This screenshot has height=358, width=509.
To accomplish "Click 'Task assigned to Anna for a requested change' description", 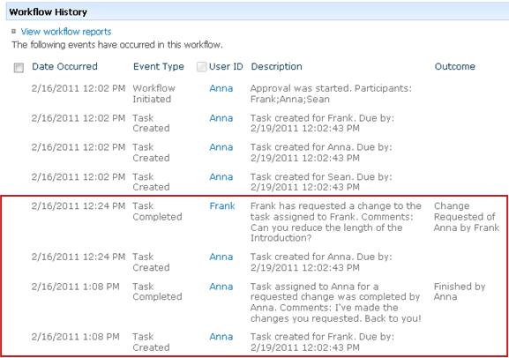I will [335, 302].
